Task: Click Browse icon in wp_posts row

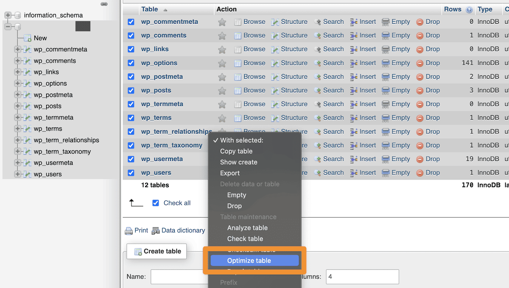Action: [238, 91]
